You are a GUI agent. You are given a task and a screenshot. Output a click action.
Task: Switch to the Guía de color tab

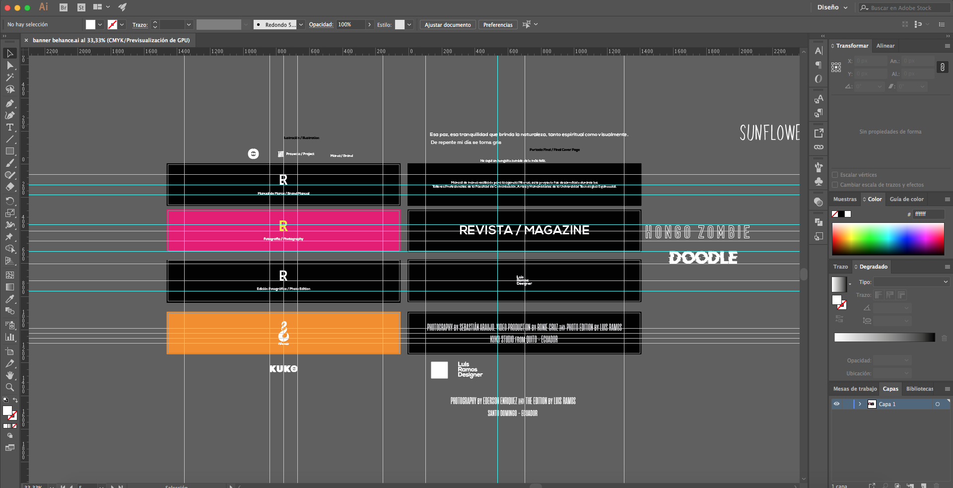pos(906,199)
